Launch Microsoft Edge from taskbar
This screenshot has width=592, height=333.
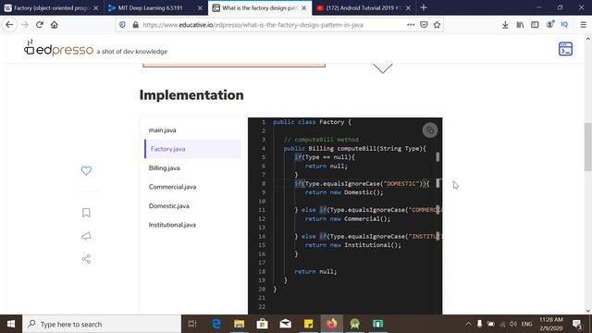point(216,324)
